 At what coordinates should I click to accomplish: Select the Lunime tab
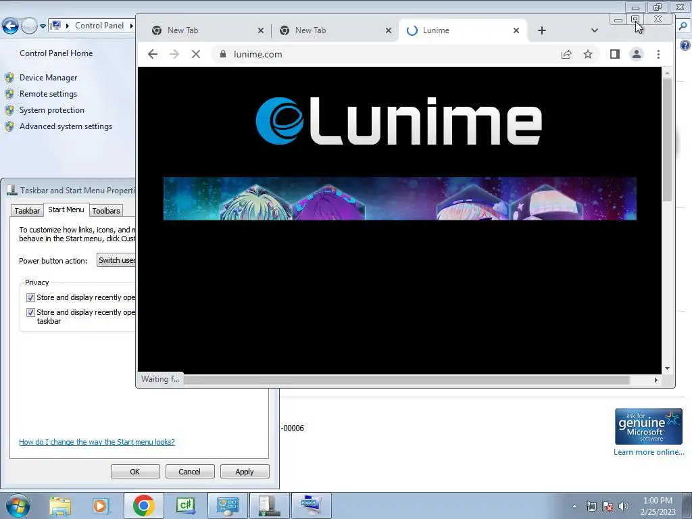click(x=459, y=30)
